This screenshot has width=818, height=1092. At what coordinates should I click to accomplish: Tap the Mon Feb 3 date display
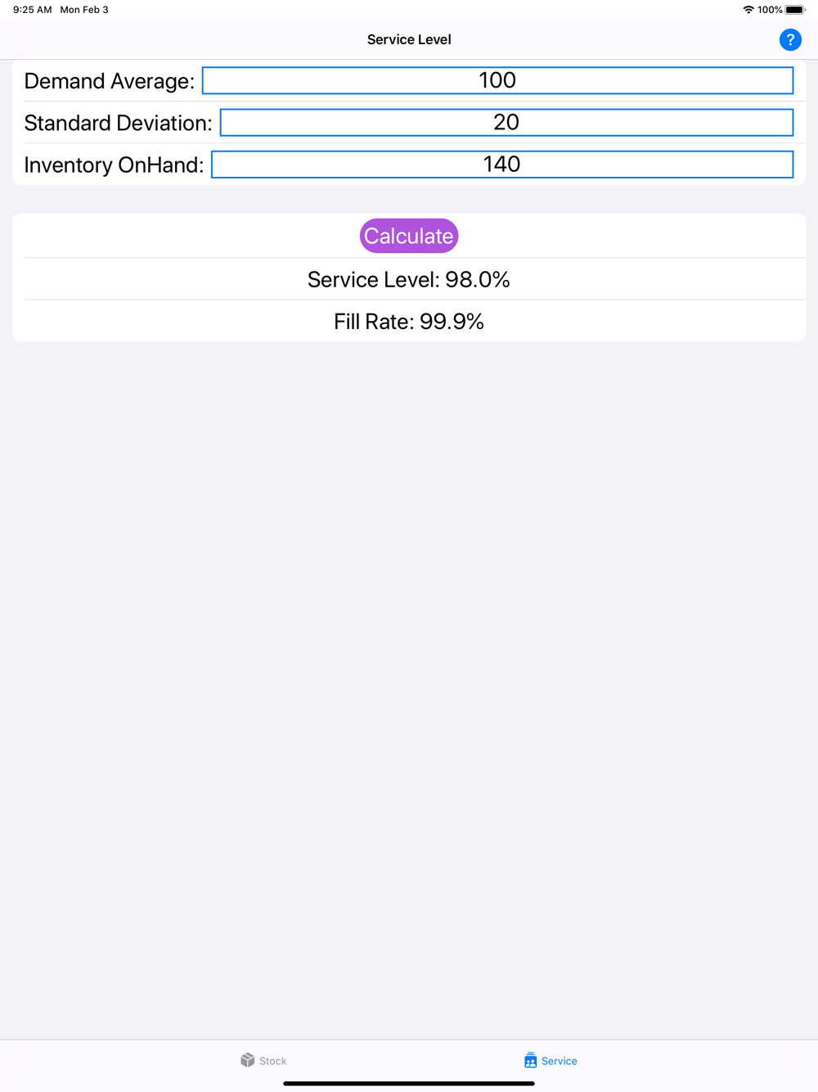click(84, 10)
